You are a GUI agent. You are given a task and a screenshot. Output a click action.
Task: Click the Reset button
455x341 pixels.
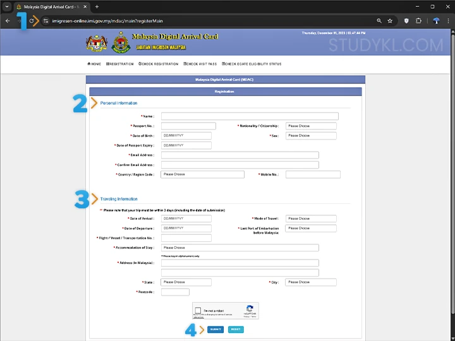point(236,330)
